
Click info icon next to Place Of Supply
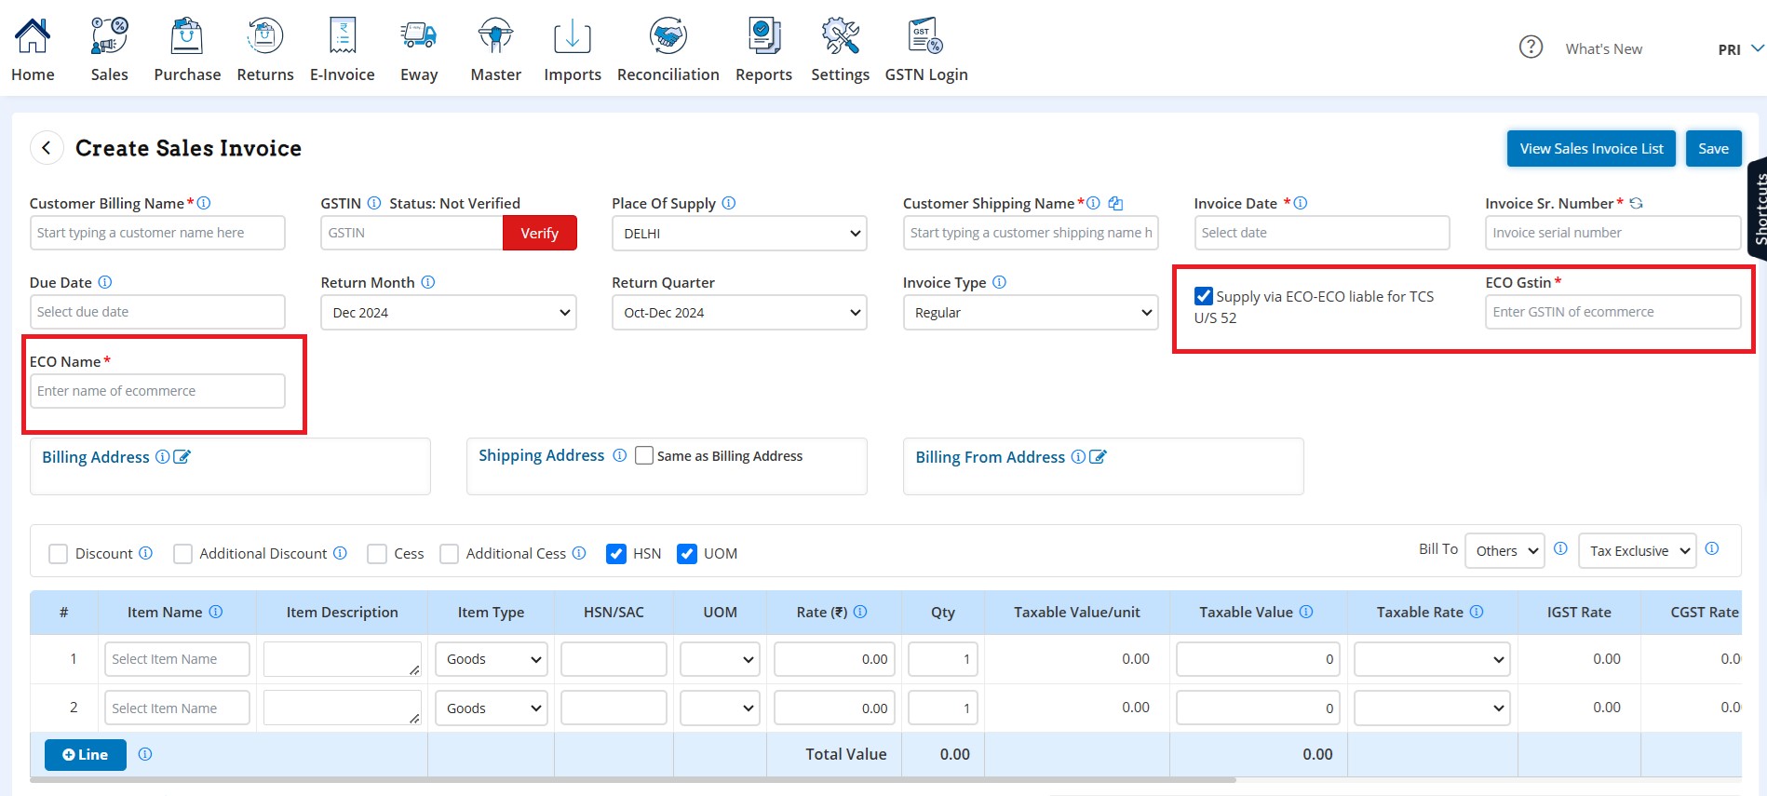click(729, 203)
